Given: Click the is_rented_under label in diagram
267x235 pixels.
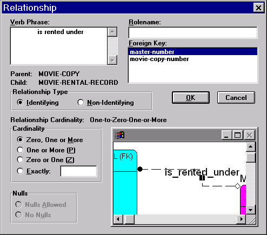Looking at the screenshot, I should [202, 172].
